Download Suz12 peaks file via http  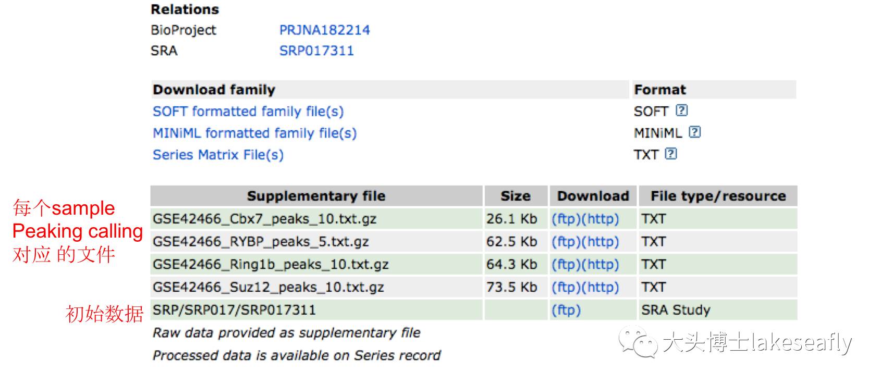pyautogui.click(x=600, y=287)
